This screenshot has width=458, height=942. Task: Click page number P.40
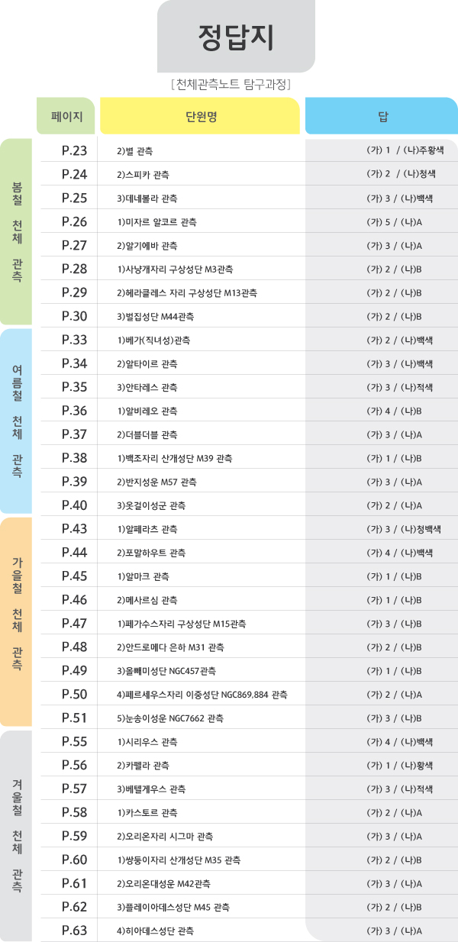tap(75, 505)
